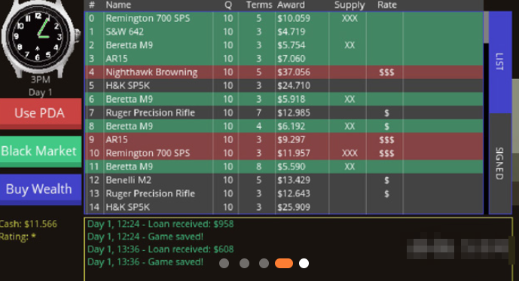Select contract 3 AR15

(284, 59)
